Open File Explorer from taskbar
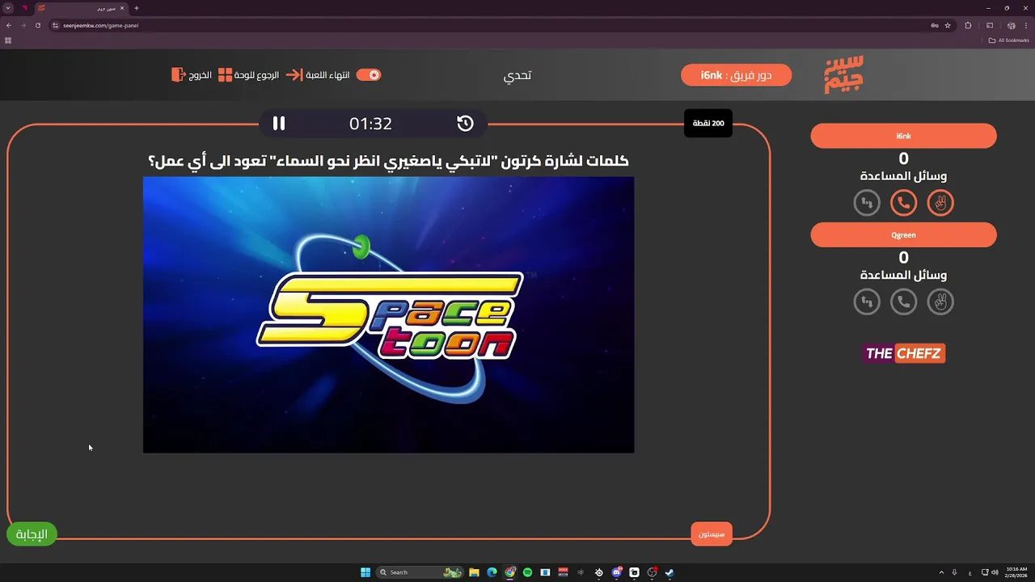Screen dimensions: 1035x582 [x=475, y=572]
